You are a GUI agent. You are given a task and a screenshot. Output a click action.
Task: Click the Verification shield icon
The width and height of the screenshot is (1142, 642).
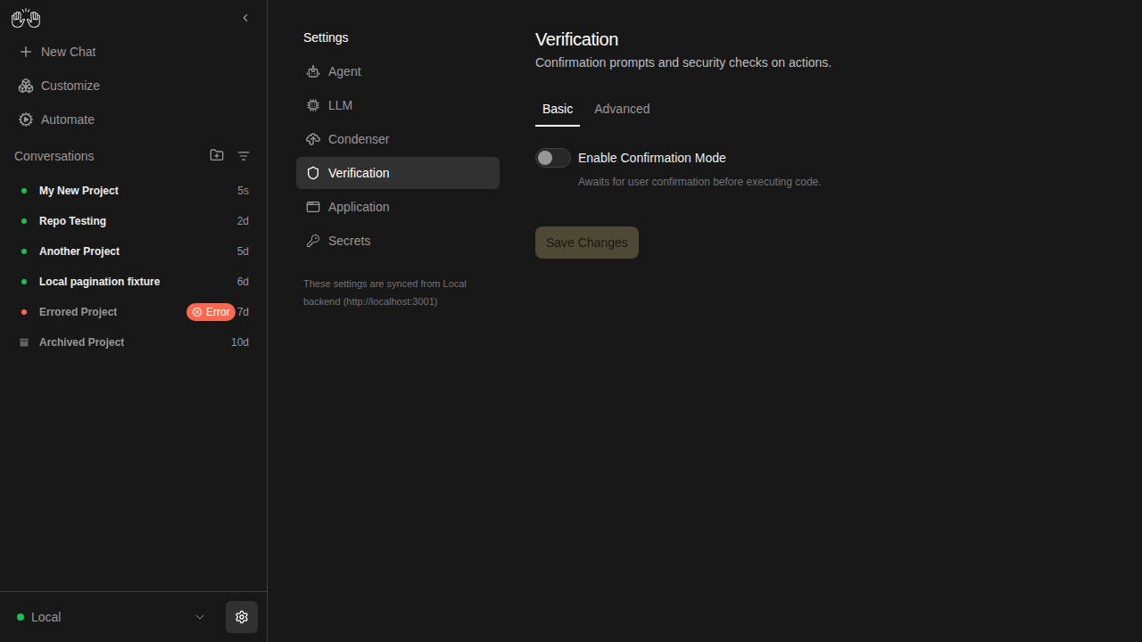click(313, 173)
